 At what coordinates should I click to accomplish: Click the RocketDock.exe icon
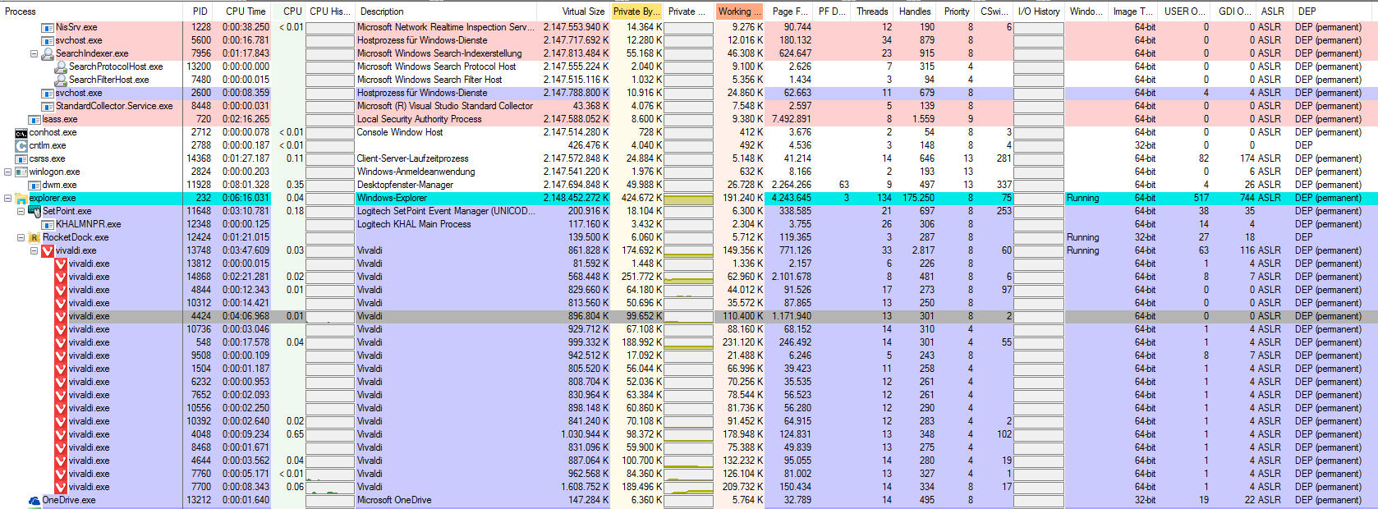click(34, 237)
